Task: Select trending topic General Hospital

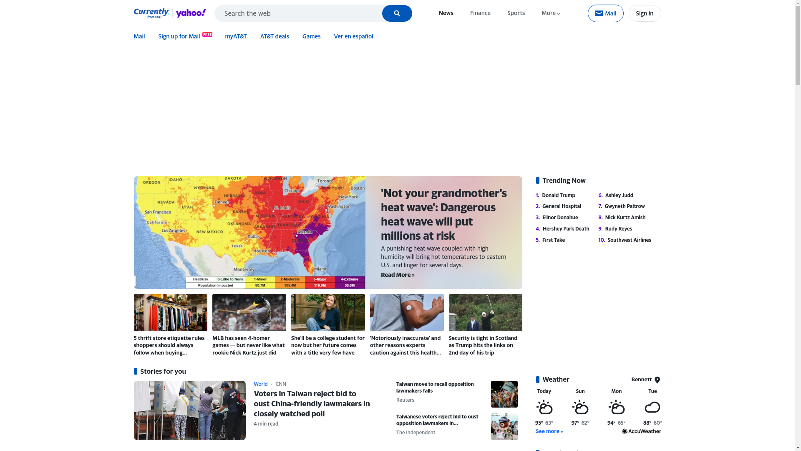Action: [562, 206]
